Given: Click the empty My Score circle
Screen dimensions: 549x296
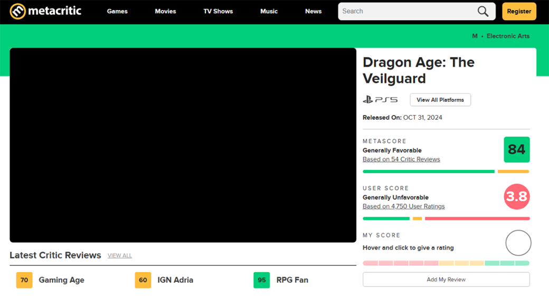Looking at the screenshot, I should (x=518, y=243).
